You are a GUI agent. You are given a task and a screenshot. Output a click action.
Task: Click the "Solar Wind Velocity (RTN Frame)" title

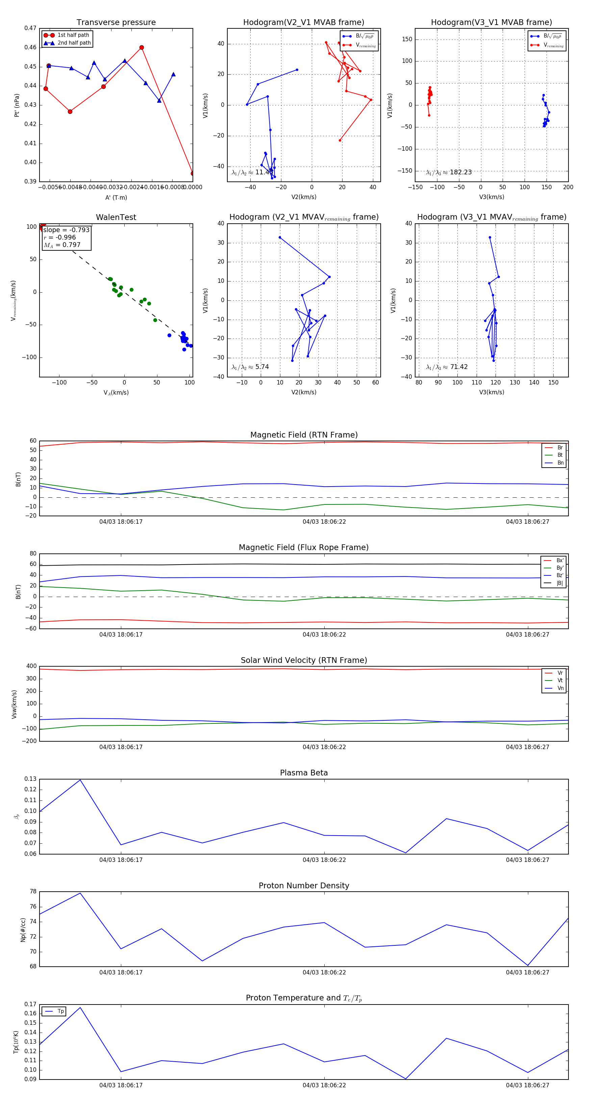(304, 660)
